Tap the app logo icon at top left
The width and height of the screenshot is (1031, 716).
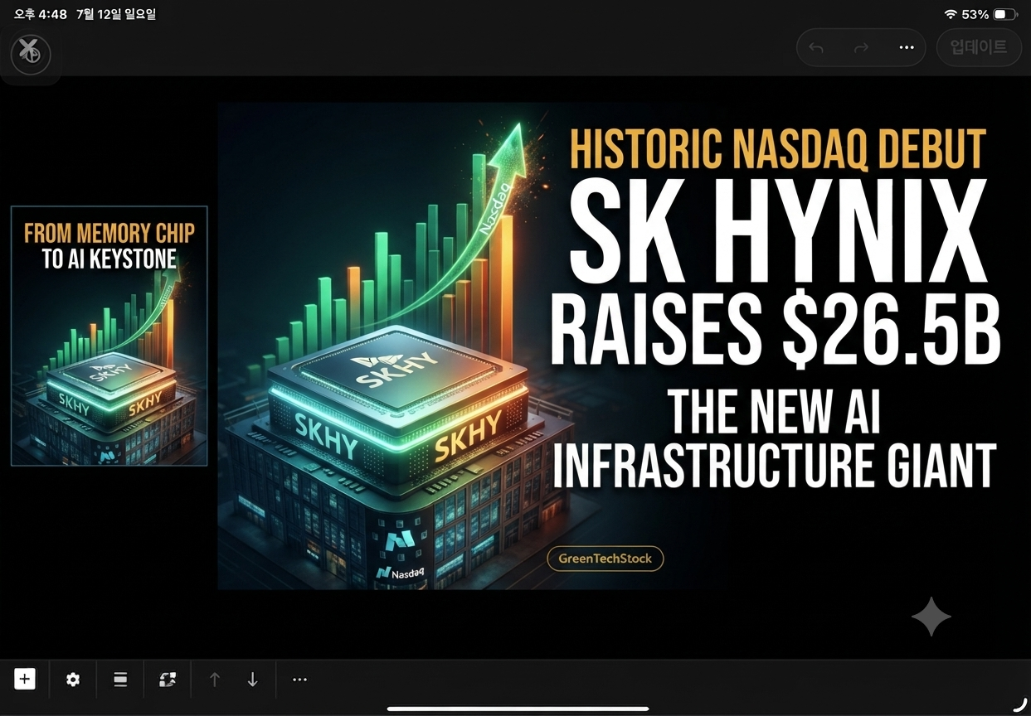click(x=31, y=54)
